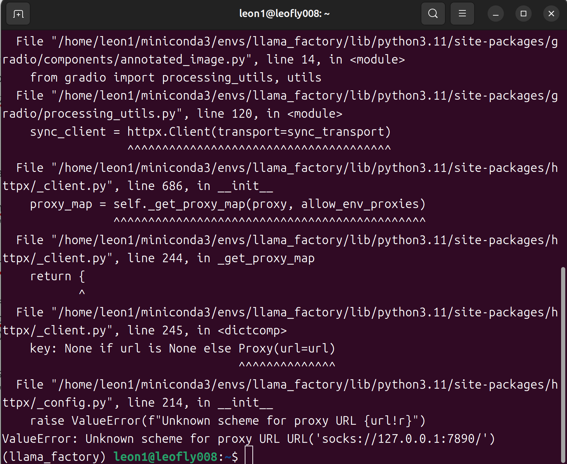Click the self._get_proxy_map call text
This screenshot has width=567, height=464.
[179, 204]
